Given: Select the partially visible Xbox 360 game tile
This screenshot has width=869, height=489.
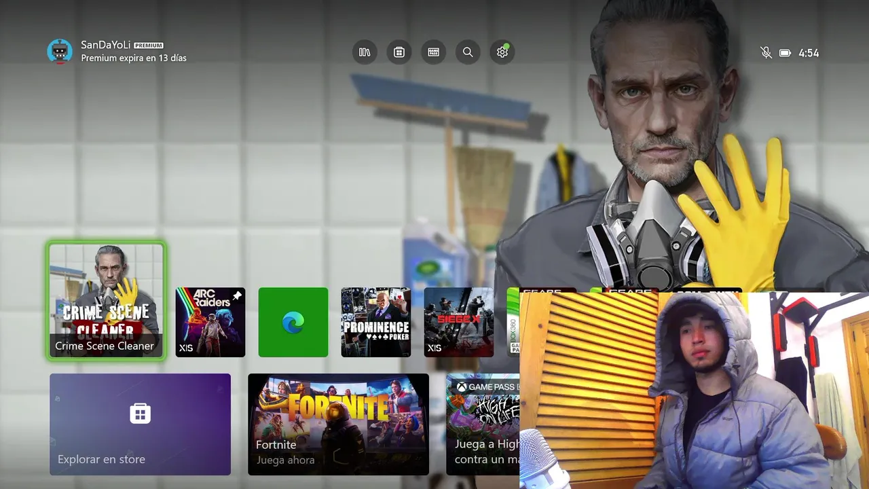Looking at the screenshot, I should point(513,322).
